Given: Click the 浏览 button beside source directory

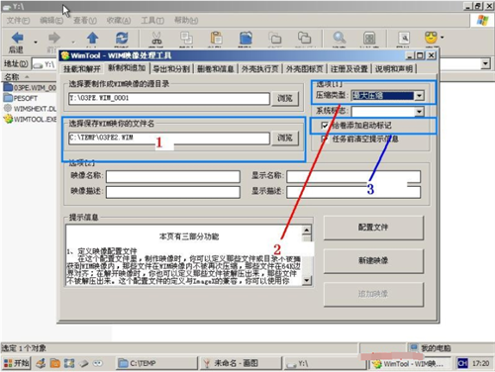Looking at the screenshot, I should pyautogui.click(x=285, y=99).
